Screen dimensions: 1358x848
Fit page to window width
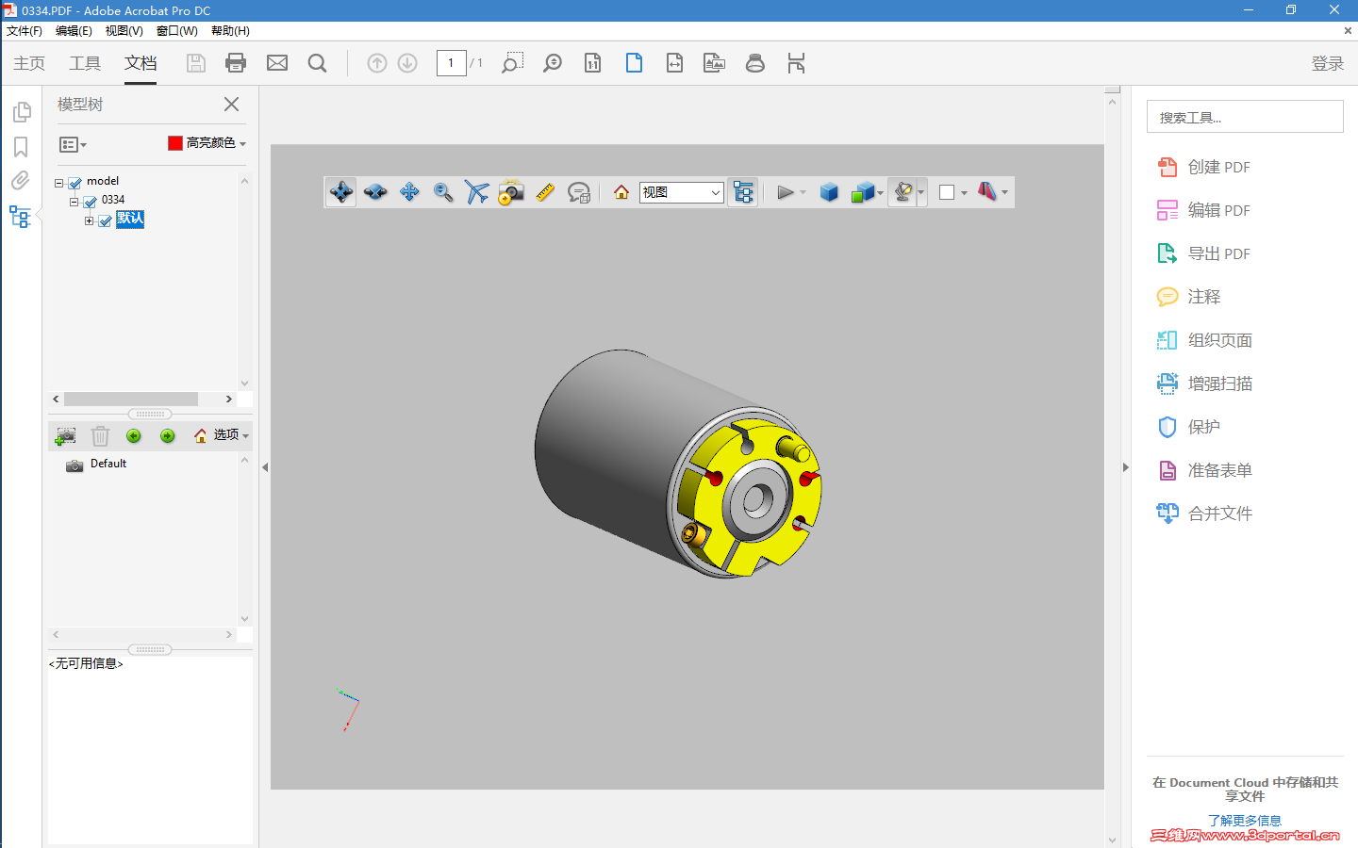click(x=674, y=63)
